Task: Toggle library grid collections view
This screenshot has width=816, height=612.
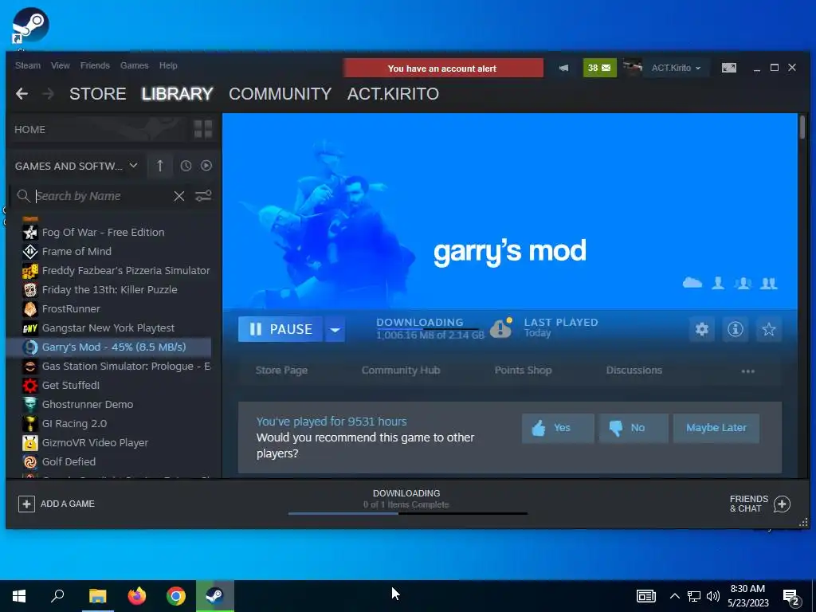Action: (x=203, y=129)
